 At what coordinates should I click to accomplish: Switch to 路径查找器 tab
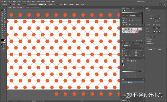tap(133, 16)
